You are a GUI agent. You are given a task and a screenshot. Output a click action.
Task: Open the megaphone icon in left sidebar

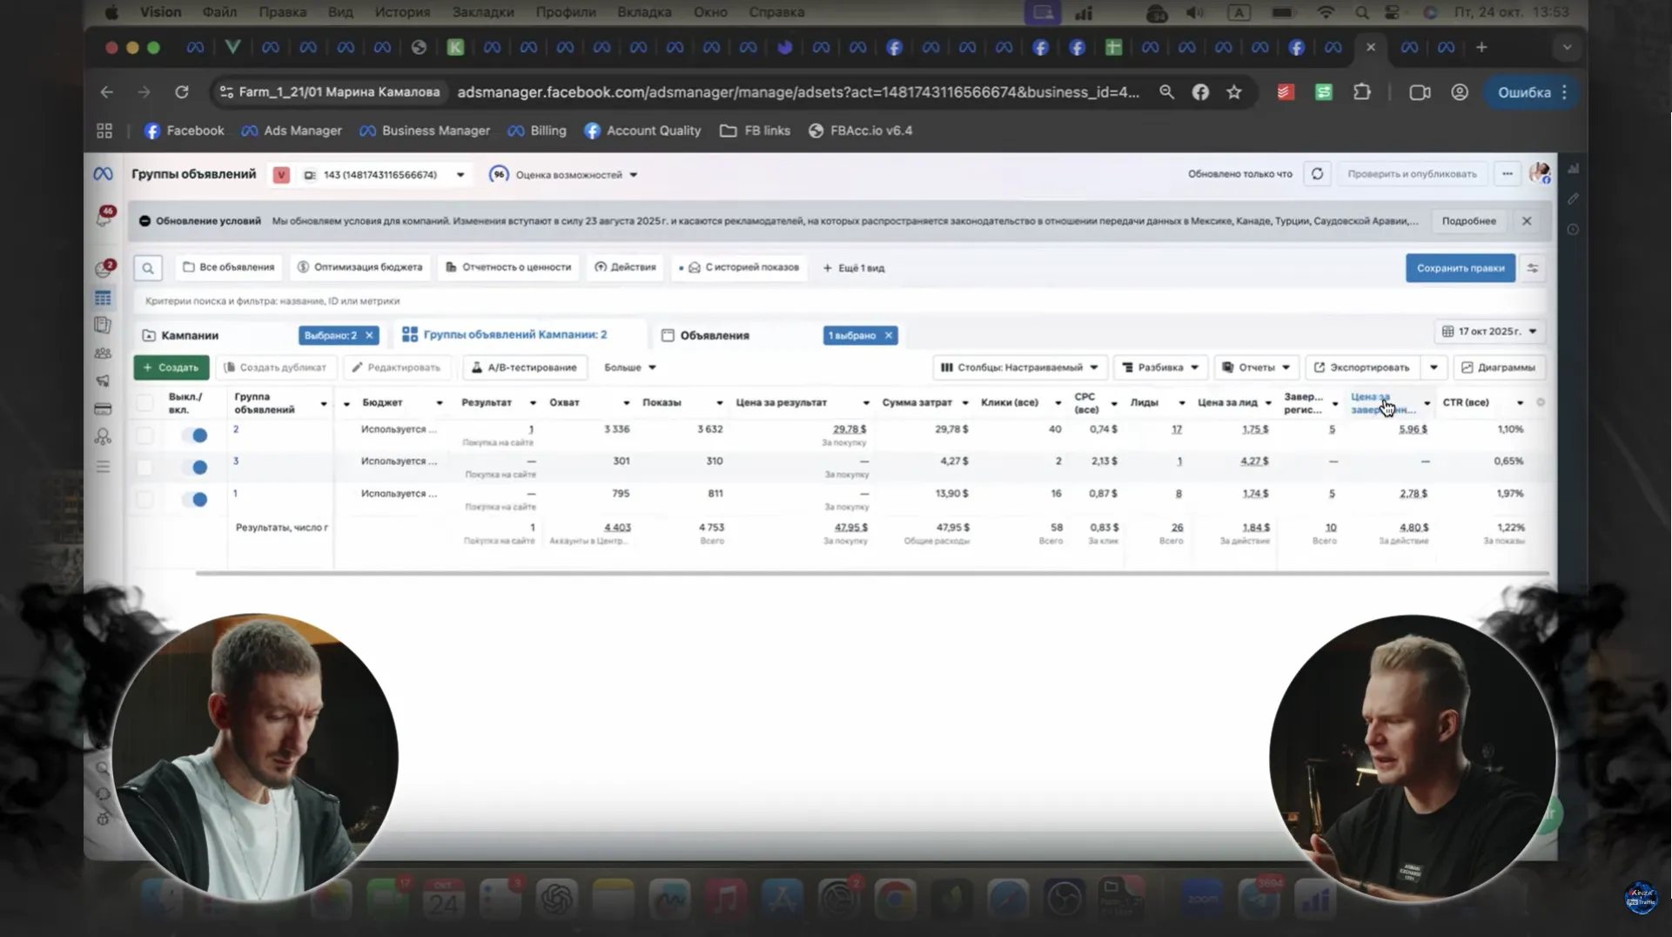coord(103,381)
